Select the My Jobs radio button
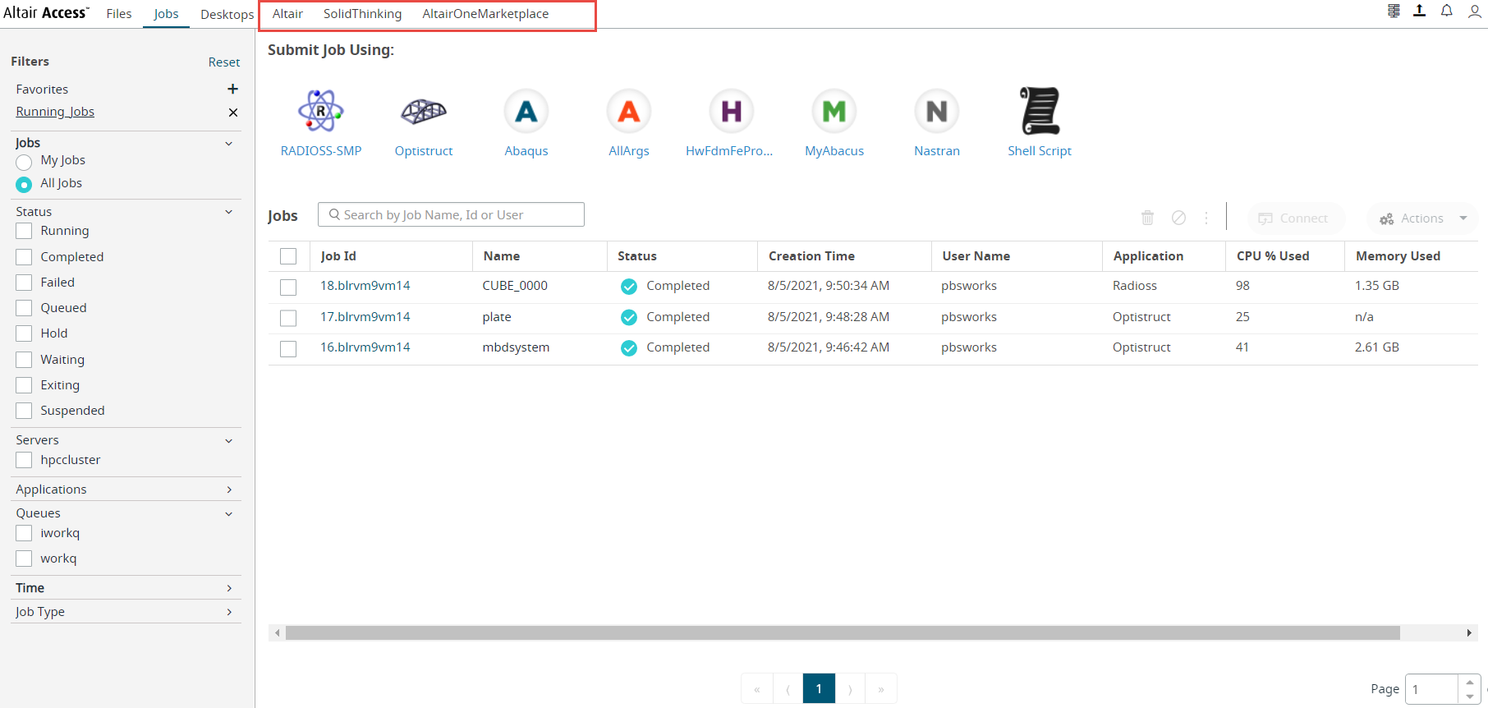This screenshot has height=708, width=1488. (24, 162)
